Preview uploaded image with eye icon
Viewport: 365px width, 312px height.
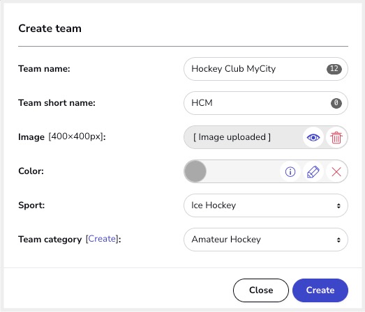(313, 137)
